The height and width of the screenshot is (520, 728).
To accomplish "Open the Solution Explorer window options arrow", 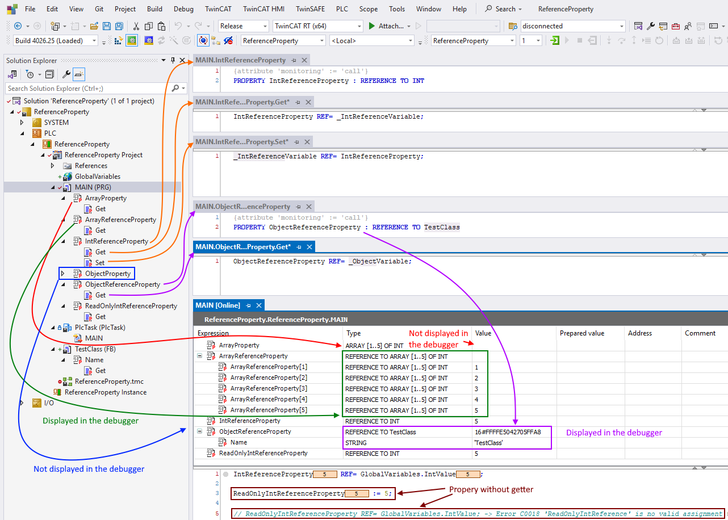I will click(x=164, y=60).
